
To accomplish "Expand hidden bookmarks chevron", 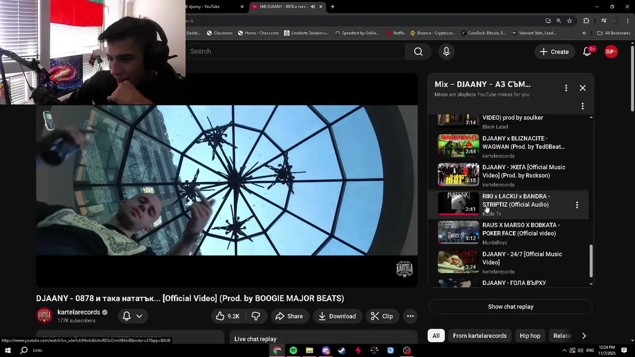I will 584,33.
